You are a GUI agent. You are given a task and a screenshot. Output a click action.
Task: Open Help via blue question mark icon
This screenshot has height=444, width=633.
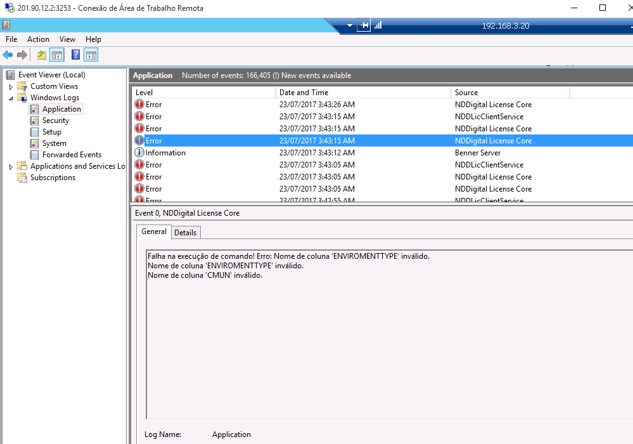click(x=75, y=55)
